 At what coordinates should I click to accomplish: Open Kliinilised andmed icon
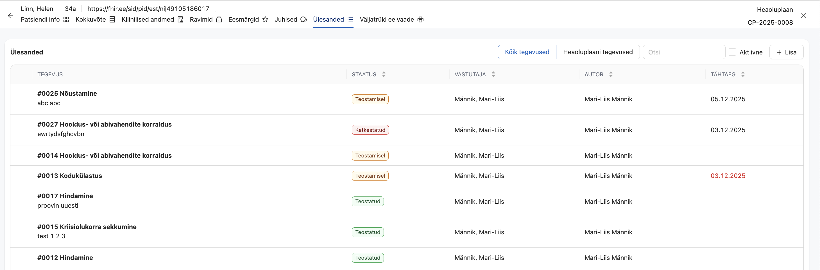tap(180, 20)
